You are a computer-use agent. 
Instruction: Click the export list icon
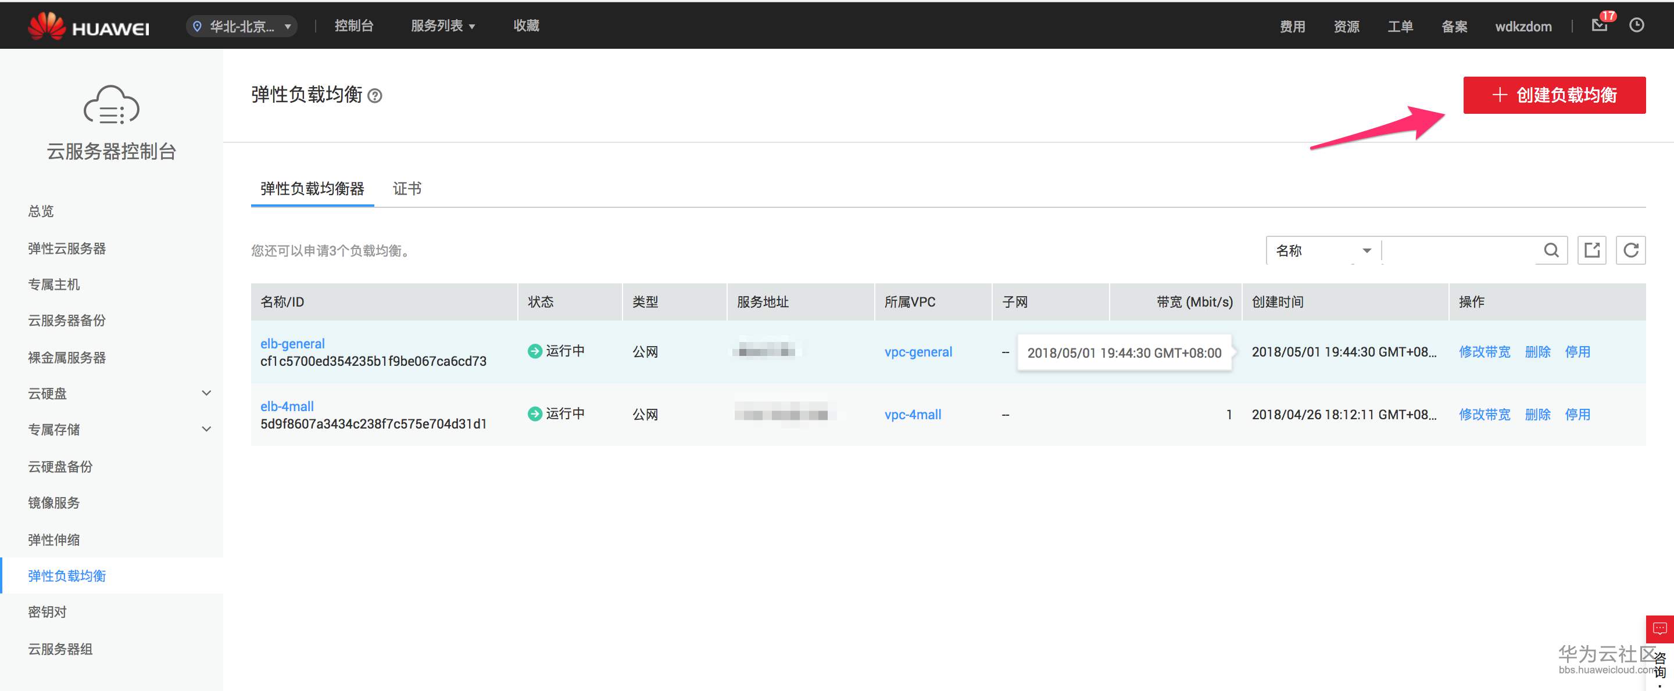click(1591, 251)
